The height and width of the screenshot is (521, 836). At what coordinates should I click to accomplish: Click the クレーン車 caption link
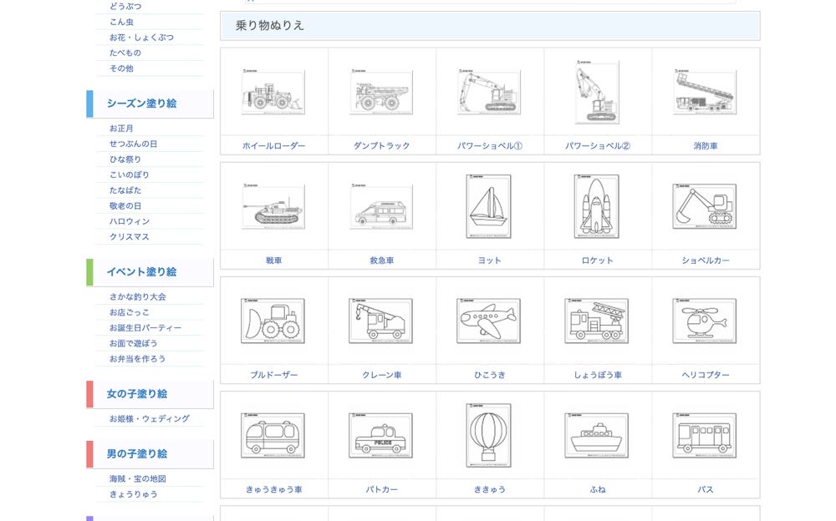pyautogui.click(x=381, y=375)
